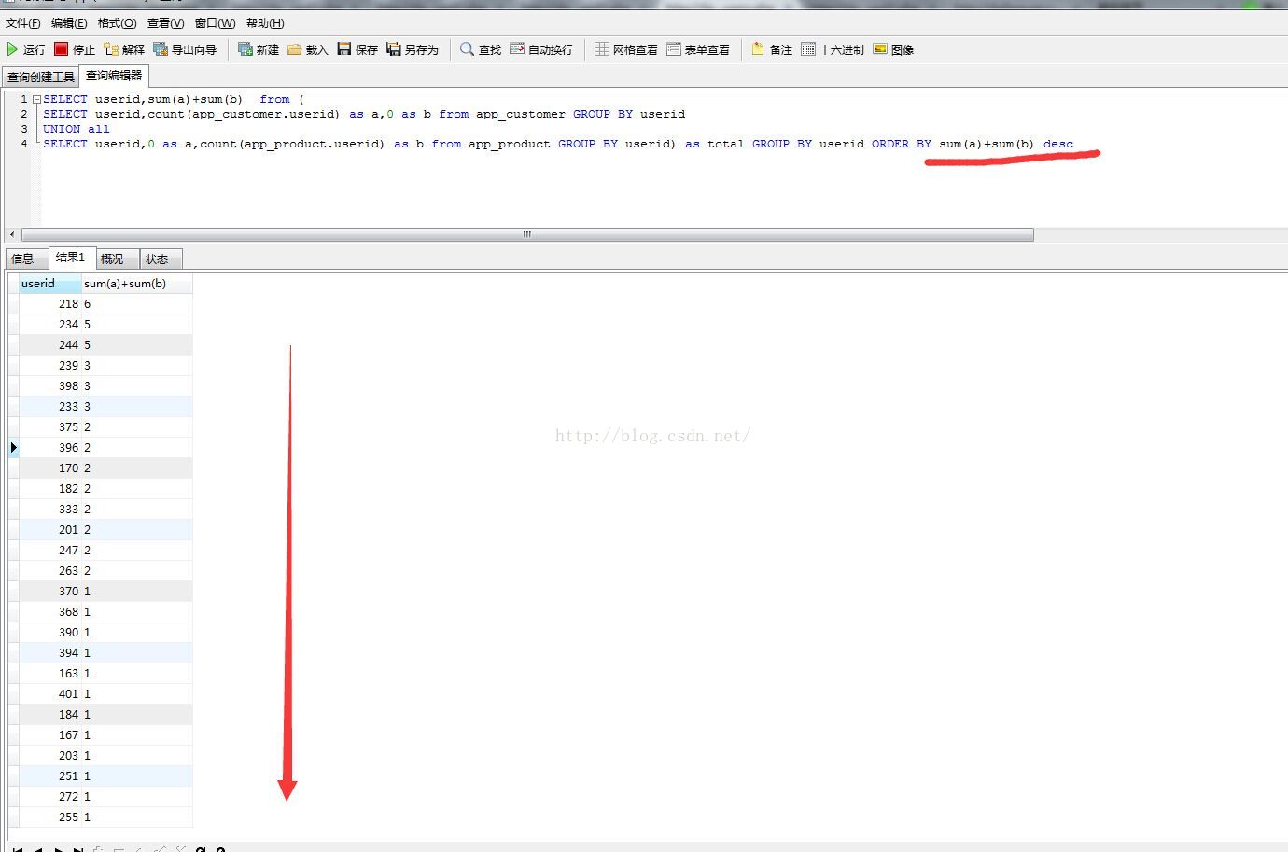Open the 编辑 menu
The image size is (1288, 852).
tap(69, 22)
